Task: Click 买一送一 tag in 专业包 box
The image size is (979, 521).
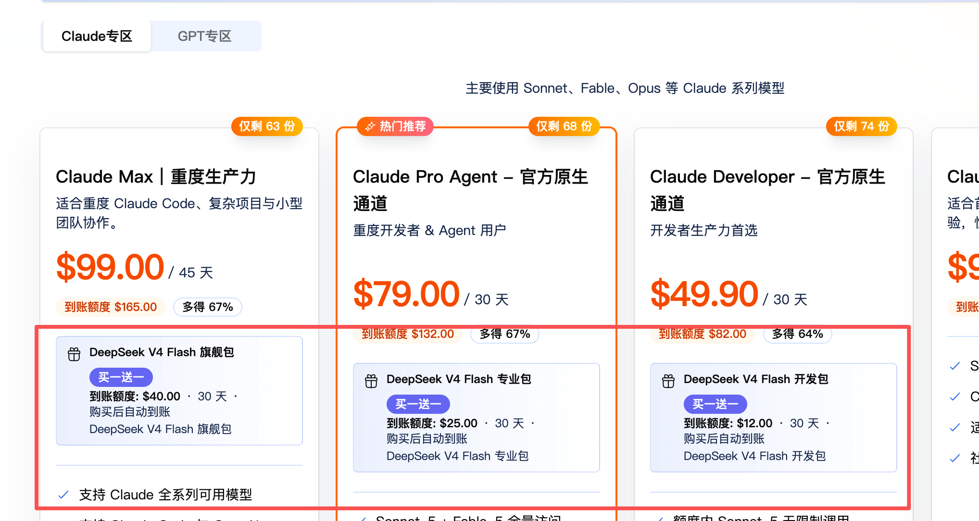Action: point(418,404)
